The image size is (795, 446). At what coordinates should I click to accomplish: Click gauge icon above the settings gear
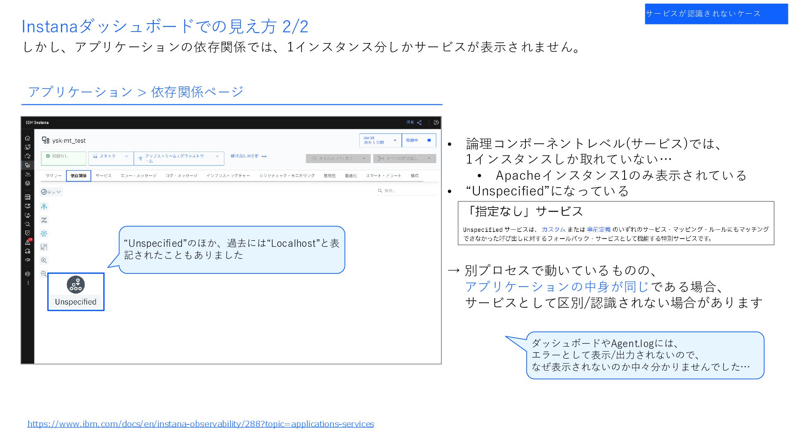click(27, 260)
